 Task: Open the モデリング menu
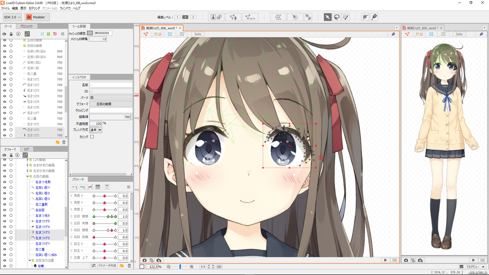pyautogui.click(x=34, y=8)
